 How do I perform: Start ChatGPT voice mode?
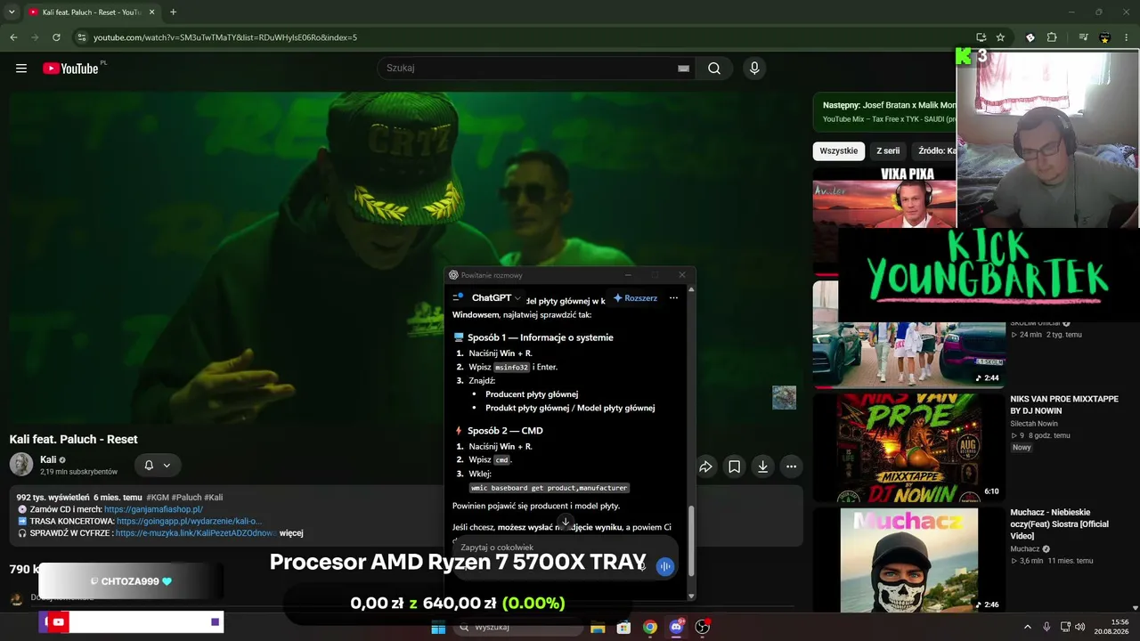(x=665, y=566)
